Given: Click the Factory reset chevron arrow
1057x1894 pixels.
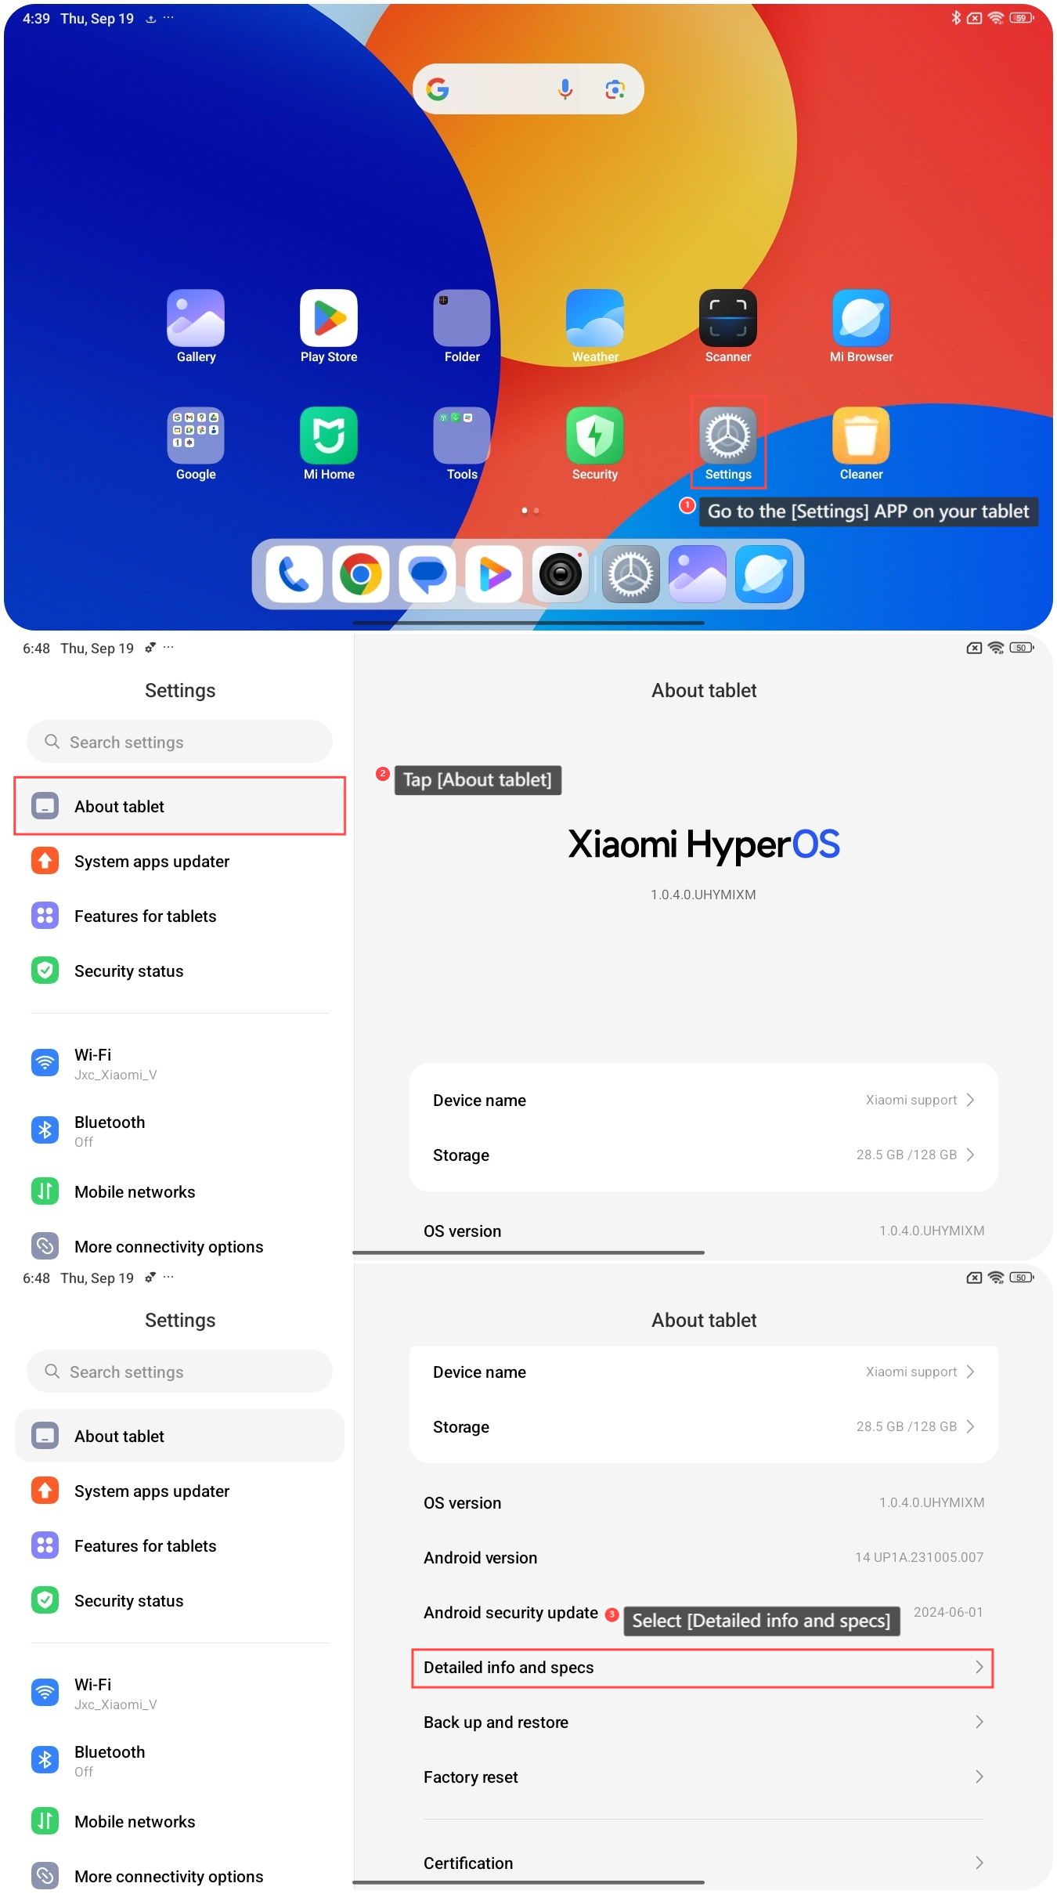Looking at the screenshot, I should (x=979, y=1777).
